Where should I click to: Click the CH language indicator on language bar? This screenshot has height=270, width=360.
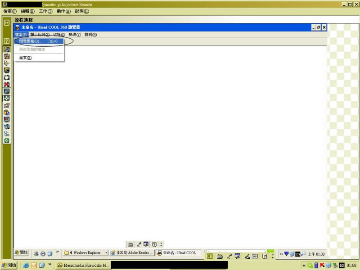pyautogui.click(x=210, y=256)
